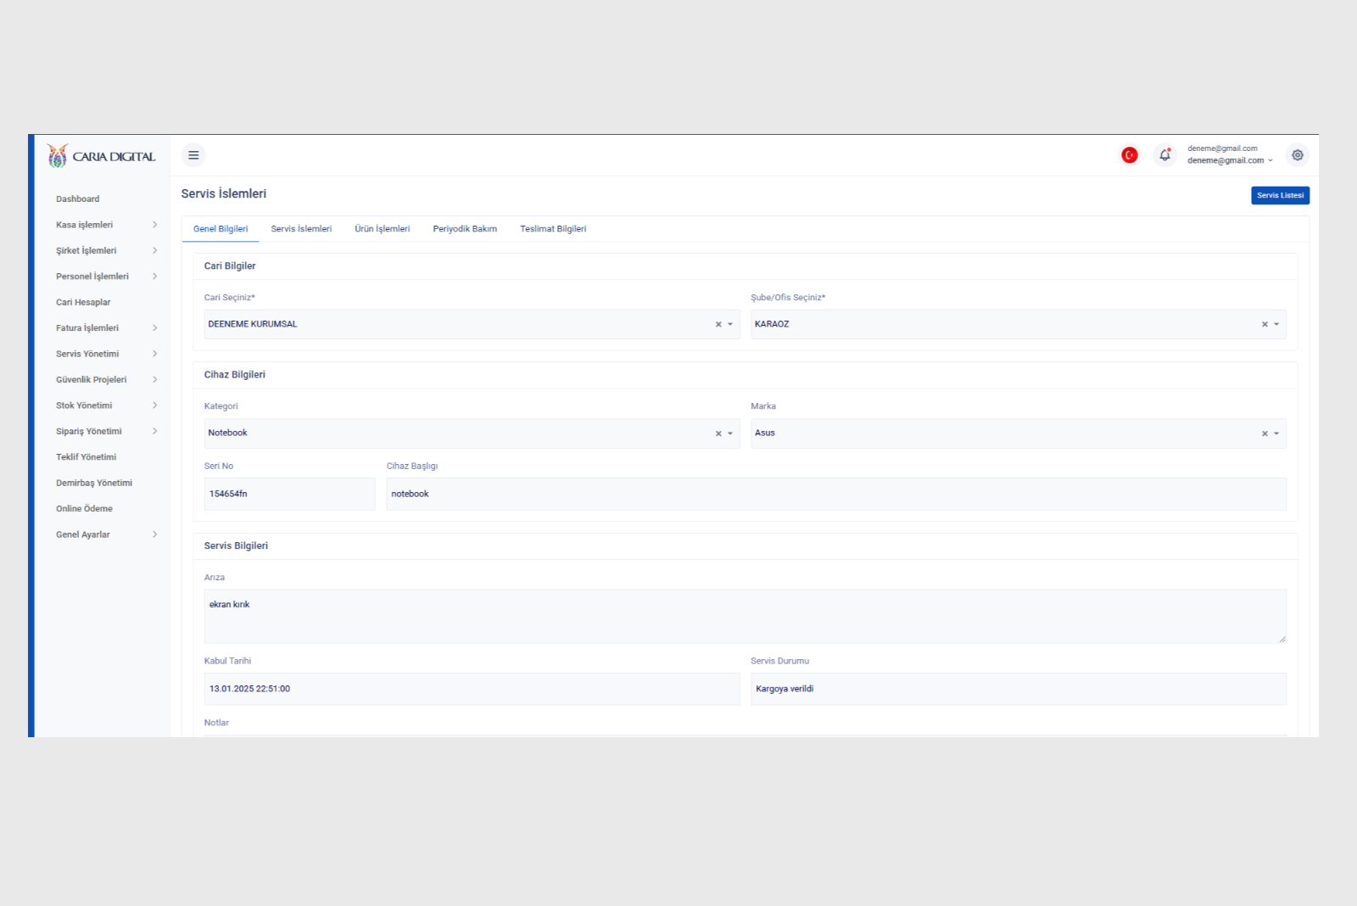Clear the Notebook category with X

pyautogui.click(x=718, y=433)
